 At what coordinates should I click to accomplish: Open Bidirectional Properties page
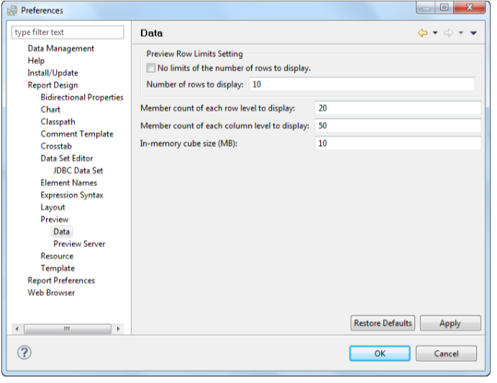tap(82, 97)
